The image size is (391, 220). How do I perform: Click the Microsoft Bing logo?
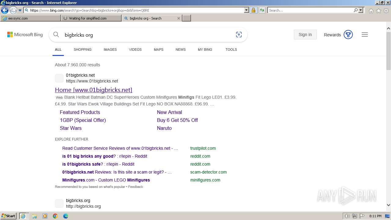pos(25,35)
